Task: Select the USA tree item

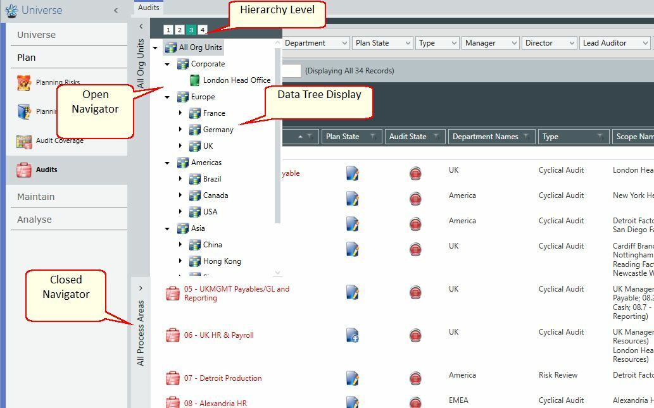Action: 210,212
